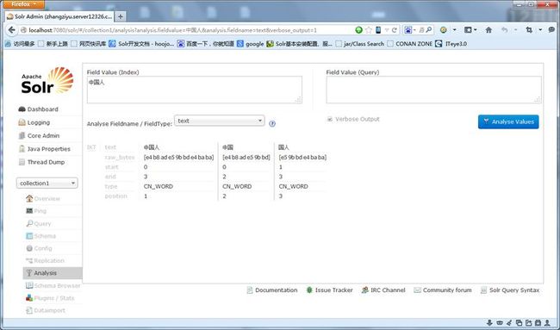This screenshot has width=560, height=330.
Task: Click the blue help question icon
Action: (272, 123)
